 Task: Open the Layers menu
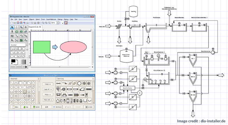[x=26, y=19]
